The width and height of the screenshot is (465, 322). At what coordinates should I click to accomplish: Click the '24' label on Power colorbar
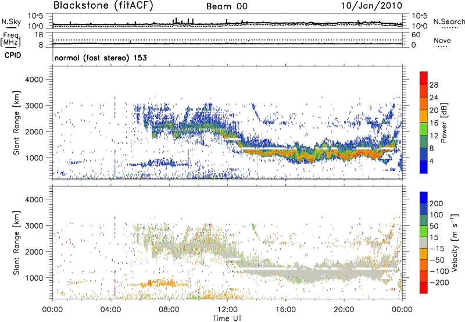[x=434, y=98]
